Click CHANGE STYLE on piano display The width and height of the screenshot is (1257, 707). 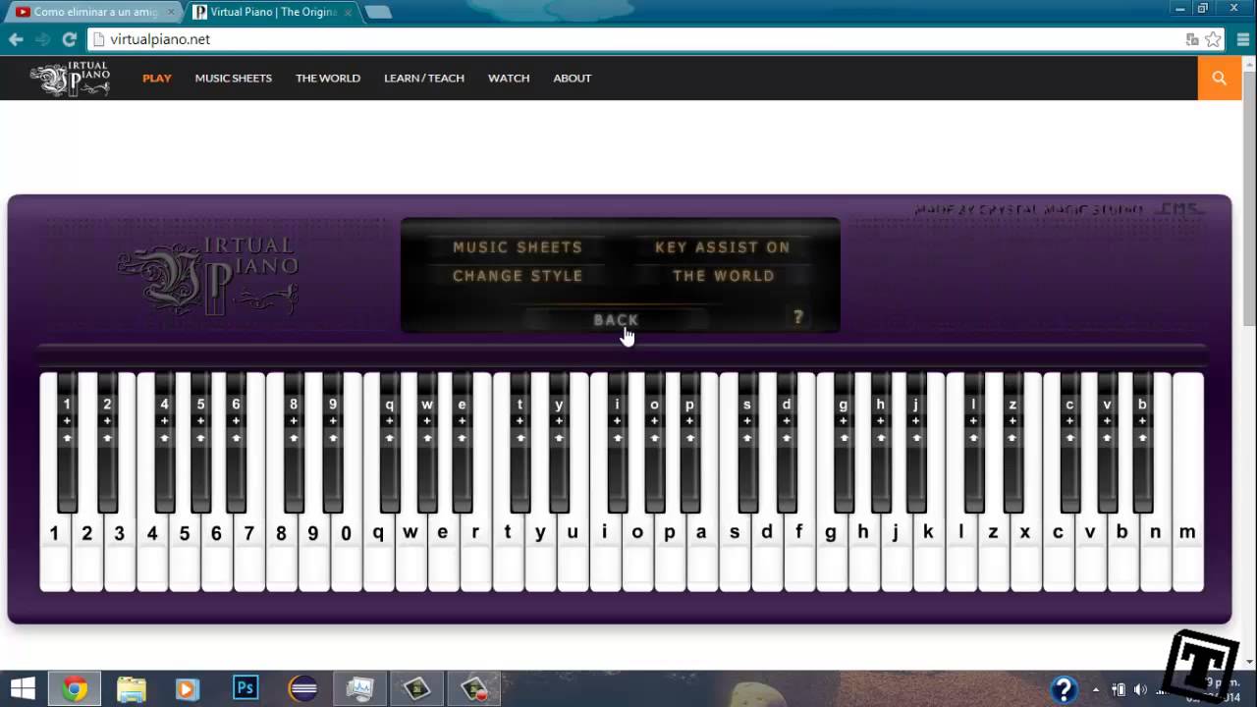click(517, 276)
